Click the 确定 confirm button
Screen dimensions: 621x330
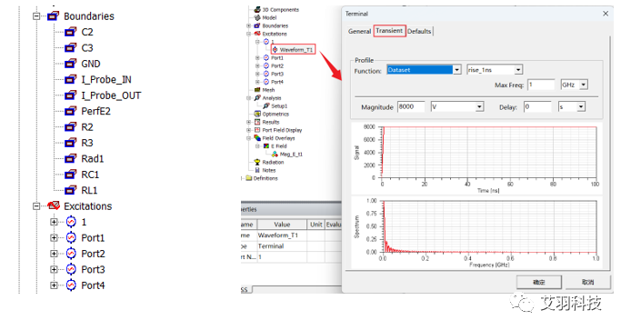(x=539, y=282)
